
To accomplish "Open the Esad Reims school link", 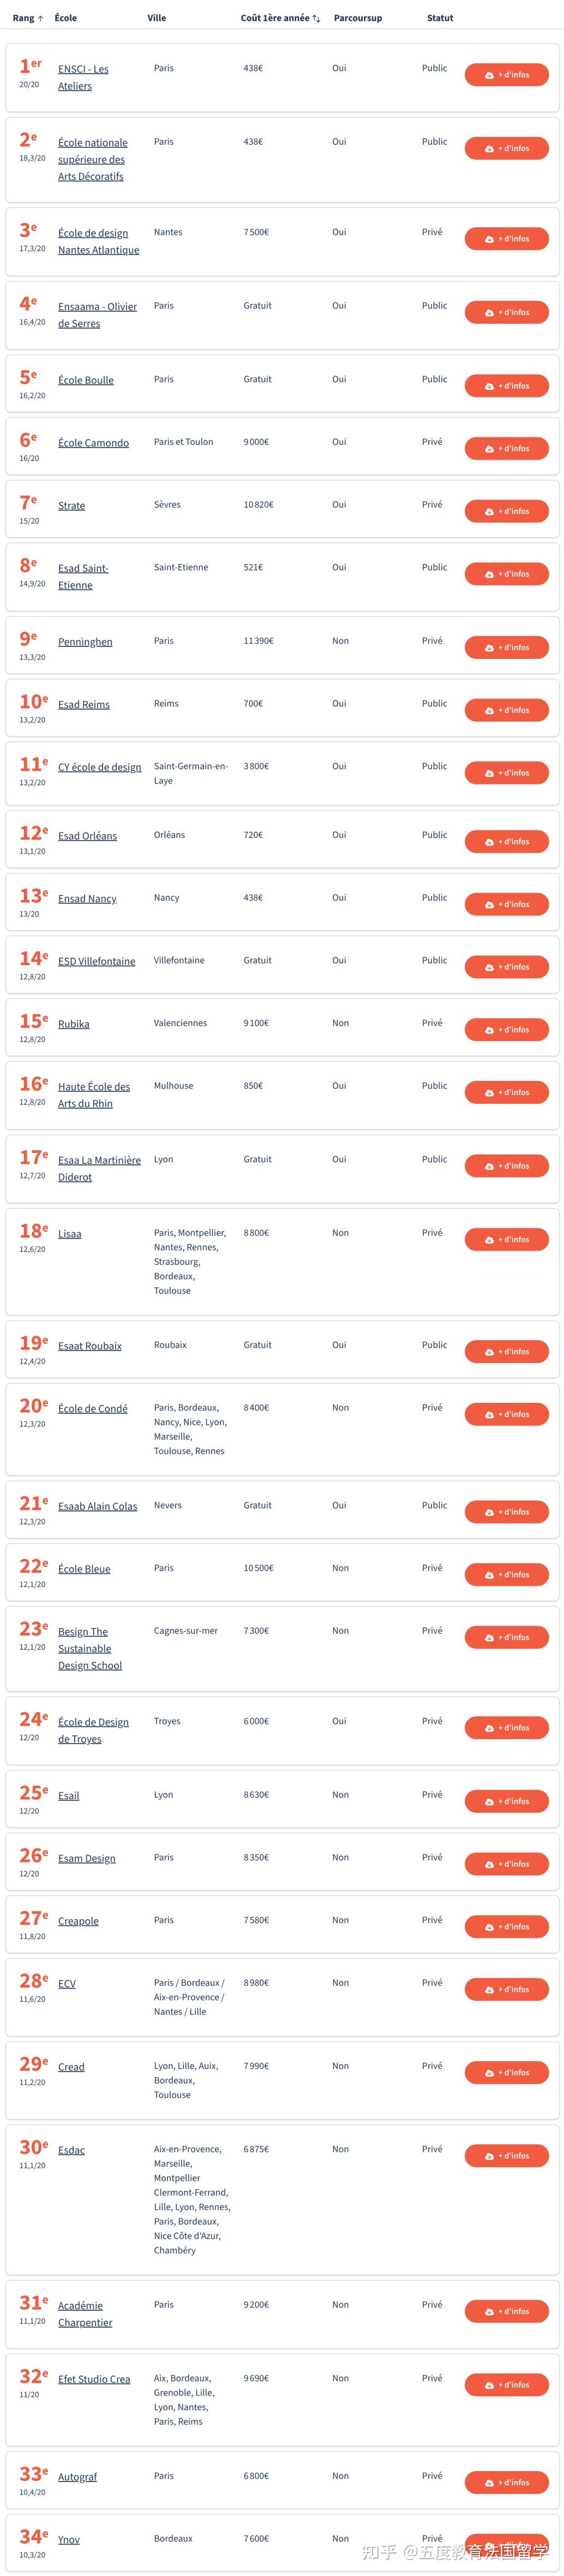I will [84, 705].
